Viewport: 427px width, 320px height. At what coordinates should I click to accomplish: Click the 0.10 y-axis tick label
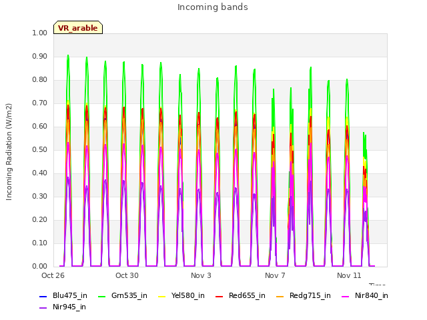[40, 243]
